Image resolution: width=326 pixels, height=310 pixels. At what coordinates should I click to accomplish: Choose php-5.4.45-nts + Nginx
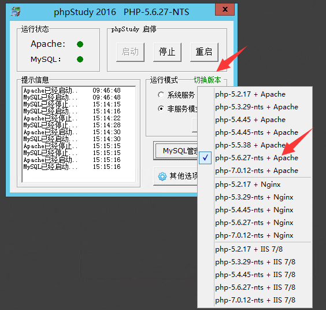pos(255,210)
